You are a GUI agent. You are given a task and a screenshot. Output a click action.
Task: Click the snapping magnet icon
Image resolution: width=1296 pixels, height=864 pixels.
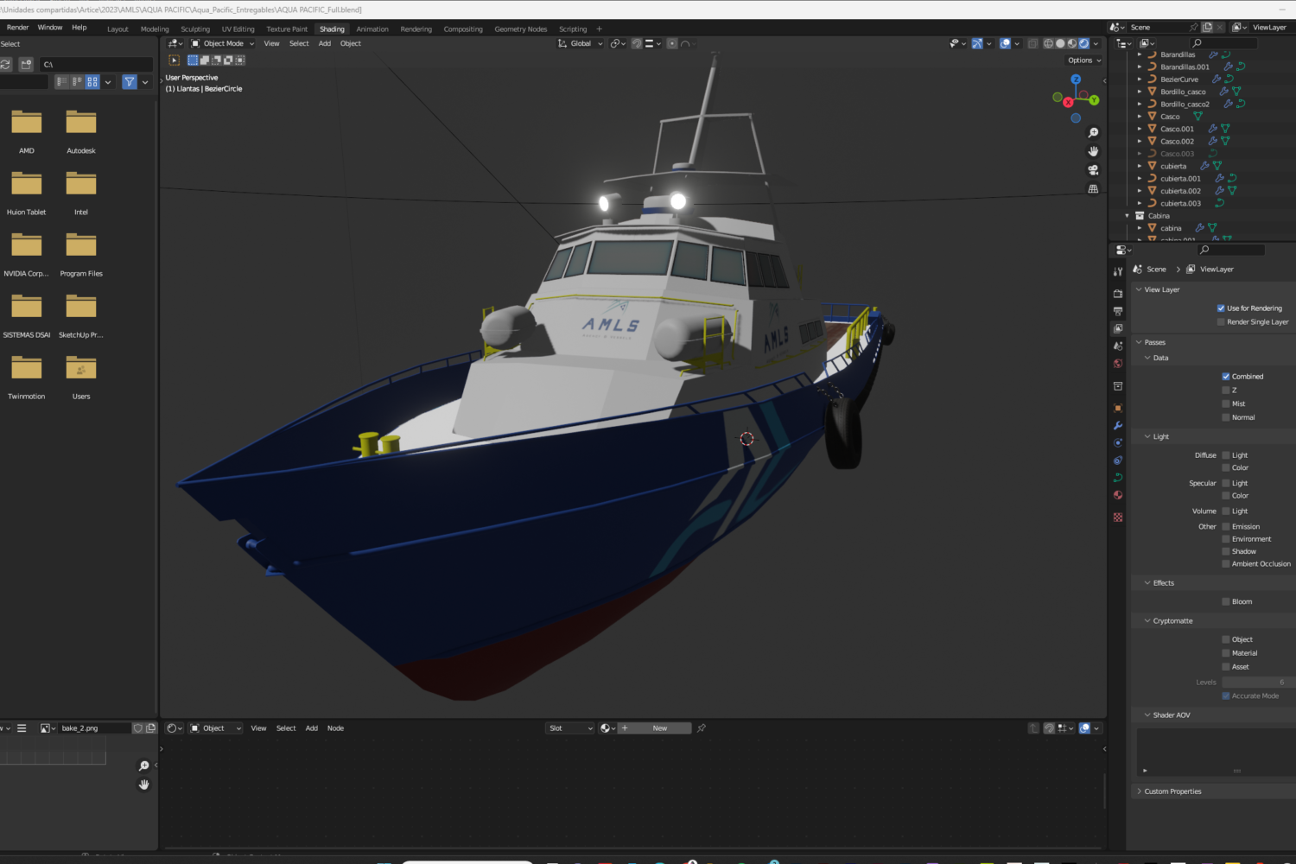pyautogui.click(x=637, y=43)
